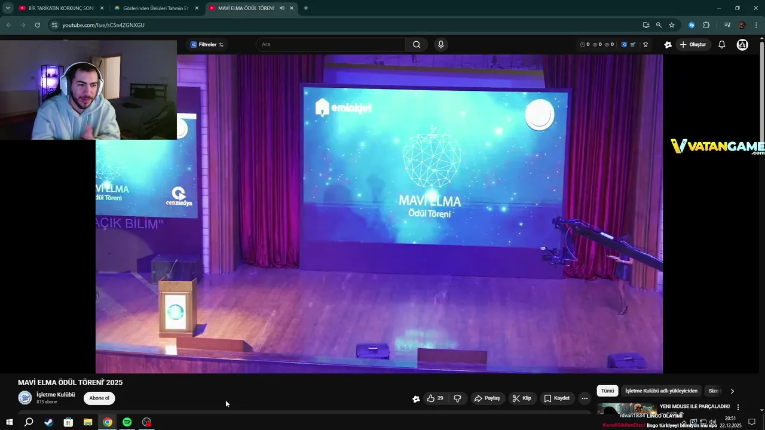This screenshot has width=765, height=430.
Task: Click the YouTube search field Ara
Action: click(x=331, y=44)
